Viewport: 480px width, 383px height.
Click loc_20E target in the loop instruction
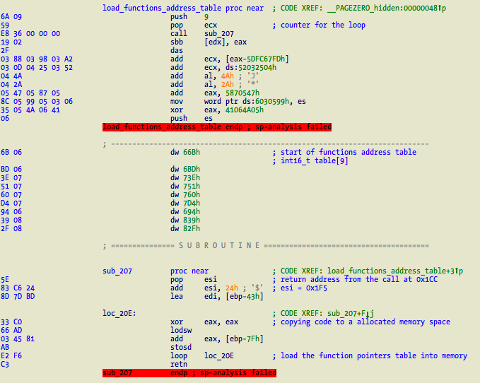click(219, 355)
